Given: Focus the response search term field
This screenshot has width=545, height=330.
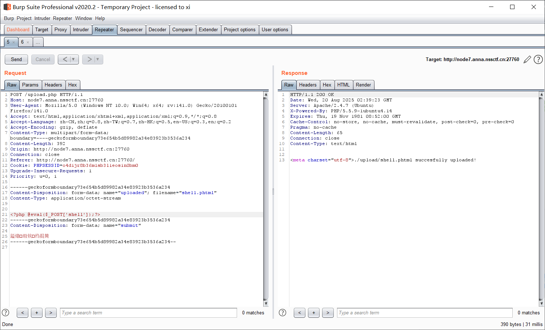Looking at the screenshot, I should 425,313.
